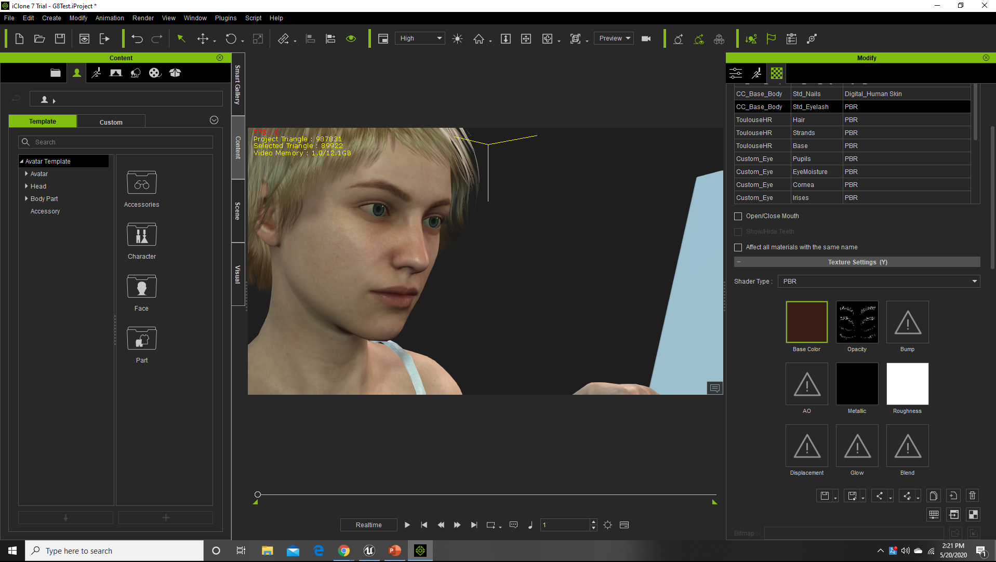Viewport: 996px width, 562px height.
Task: Open the File menu
Action: pos(9,18)
